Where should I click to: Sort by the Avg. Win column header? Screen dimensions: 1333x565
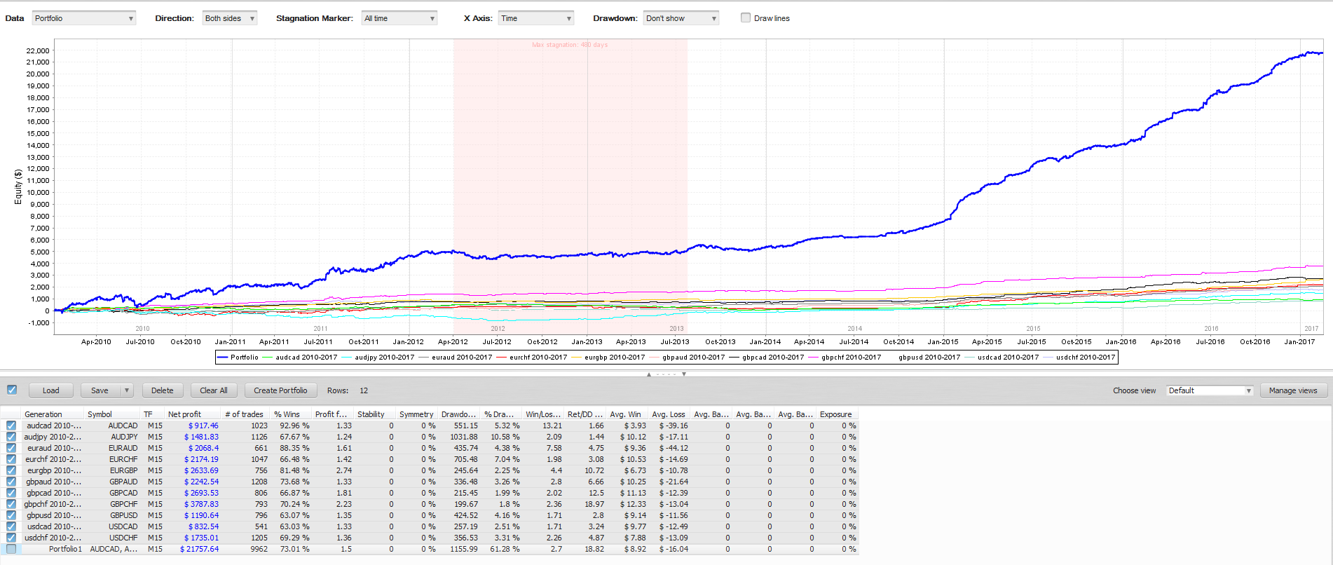627,414
